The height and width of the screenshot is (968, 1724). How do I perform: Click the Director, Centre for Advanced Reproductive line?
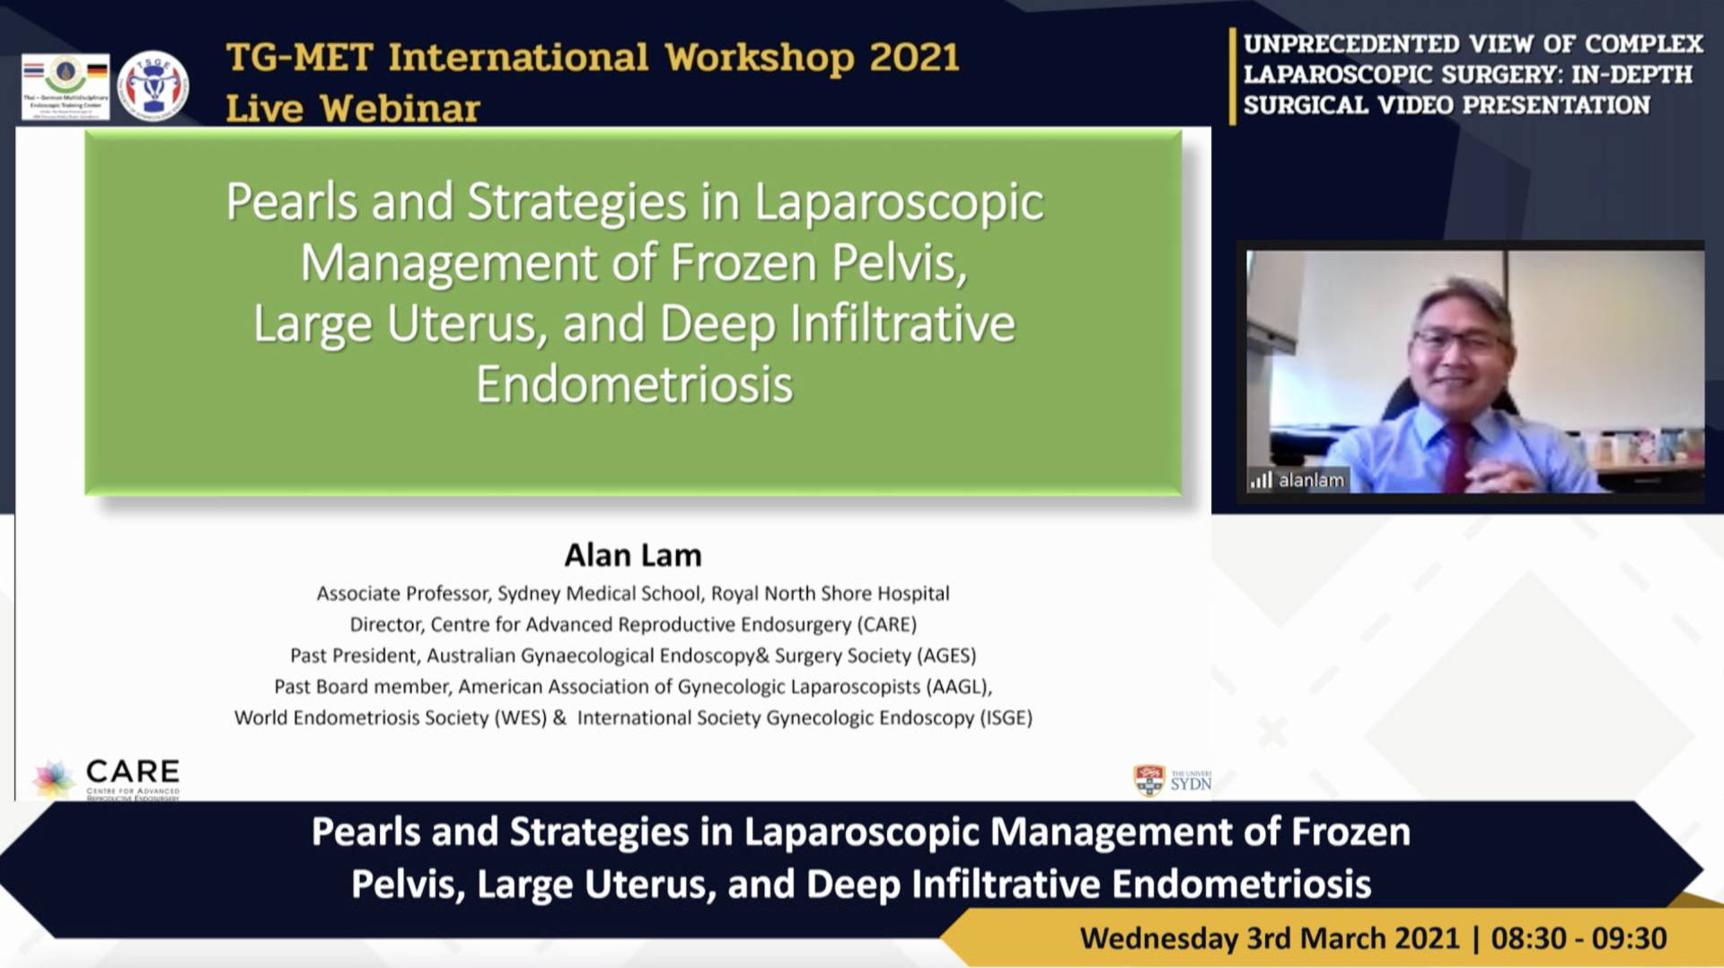tap(633, 624)
